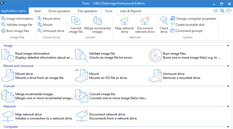Click the refresh arrow icon top right

coord(216,11)
